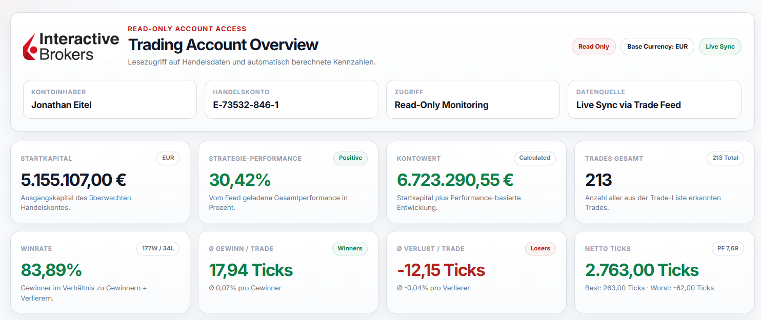Click the Ausgangskapital des überwachten description

pos(76,203)
